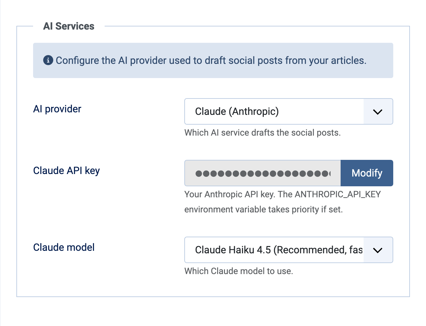Click the 'Configure the AI provider' banner text

pyautogui.click(x=211, y=60)
